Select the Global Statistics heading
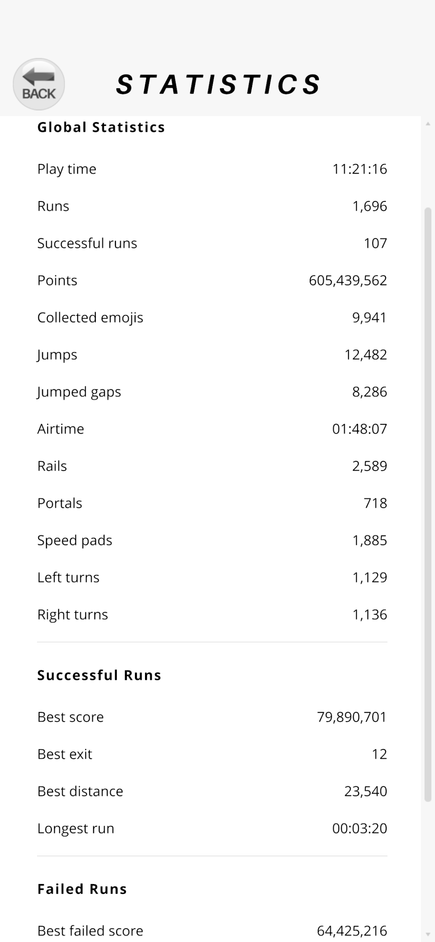Viewport: 435px width, 942px height. point(101,127)
